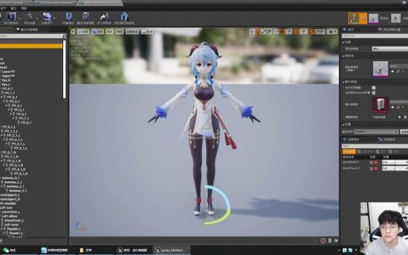Viewport: 408px width, 255px height.
Task: Browse to preview mesh asset magnifier
Action: 398,71
